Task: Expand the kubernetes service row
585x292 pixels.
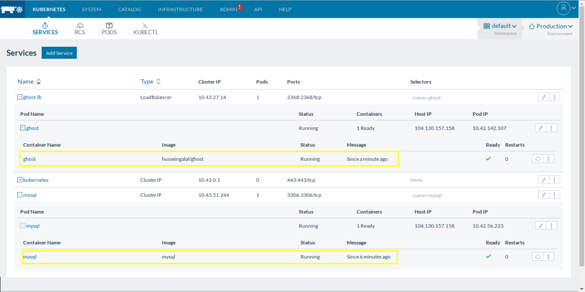Action: 19,180
